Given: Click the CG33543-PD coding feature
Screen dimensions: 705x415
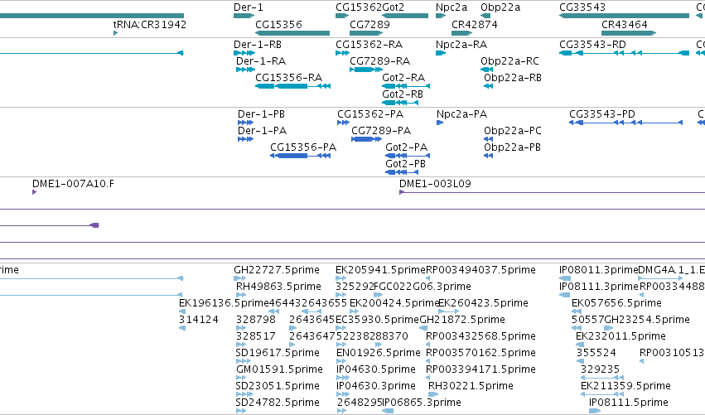Looking at the screenshot, I should click(x=625, y=123).
